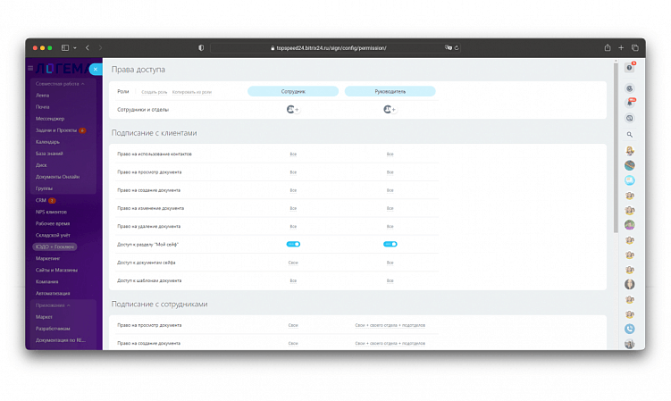The height and width of the screenshot is (401, 671).
Task: Click 'Право на просмотр документа' under клиентами
Action: point(149,172)
